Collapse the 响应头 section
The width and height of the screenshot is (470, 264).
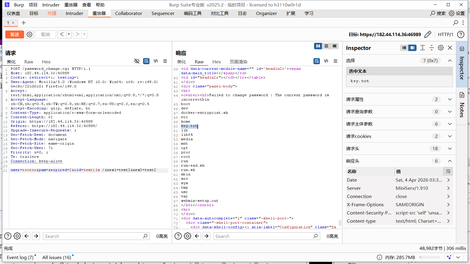pos(450,161)
